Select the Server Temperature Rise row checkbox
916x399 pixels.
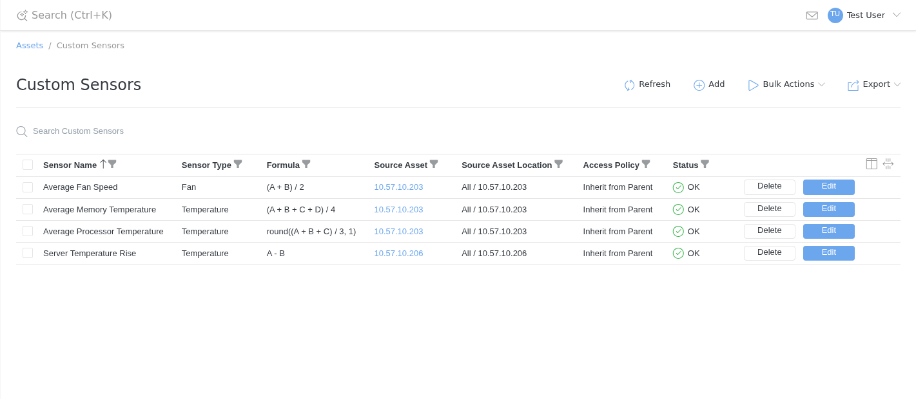(28, 253)
